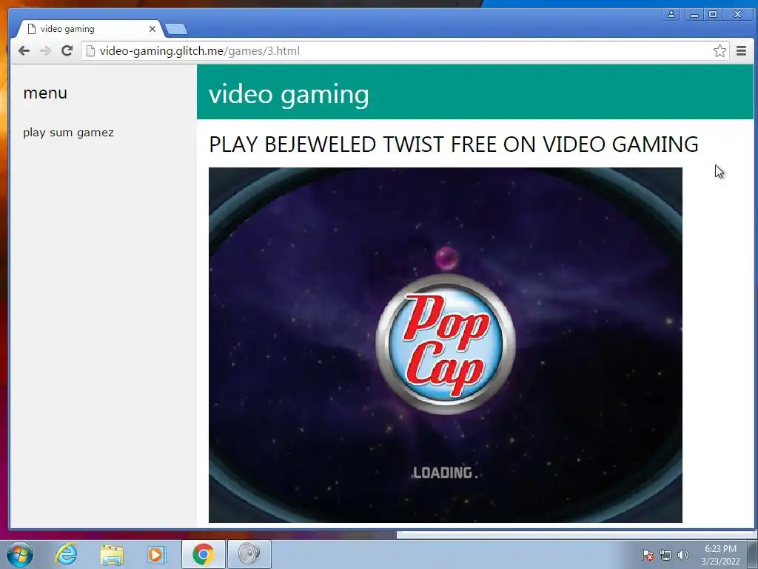
Task: Select the 'video gaming' browser tab
Action: point(90,29)
